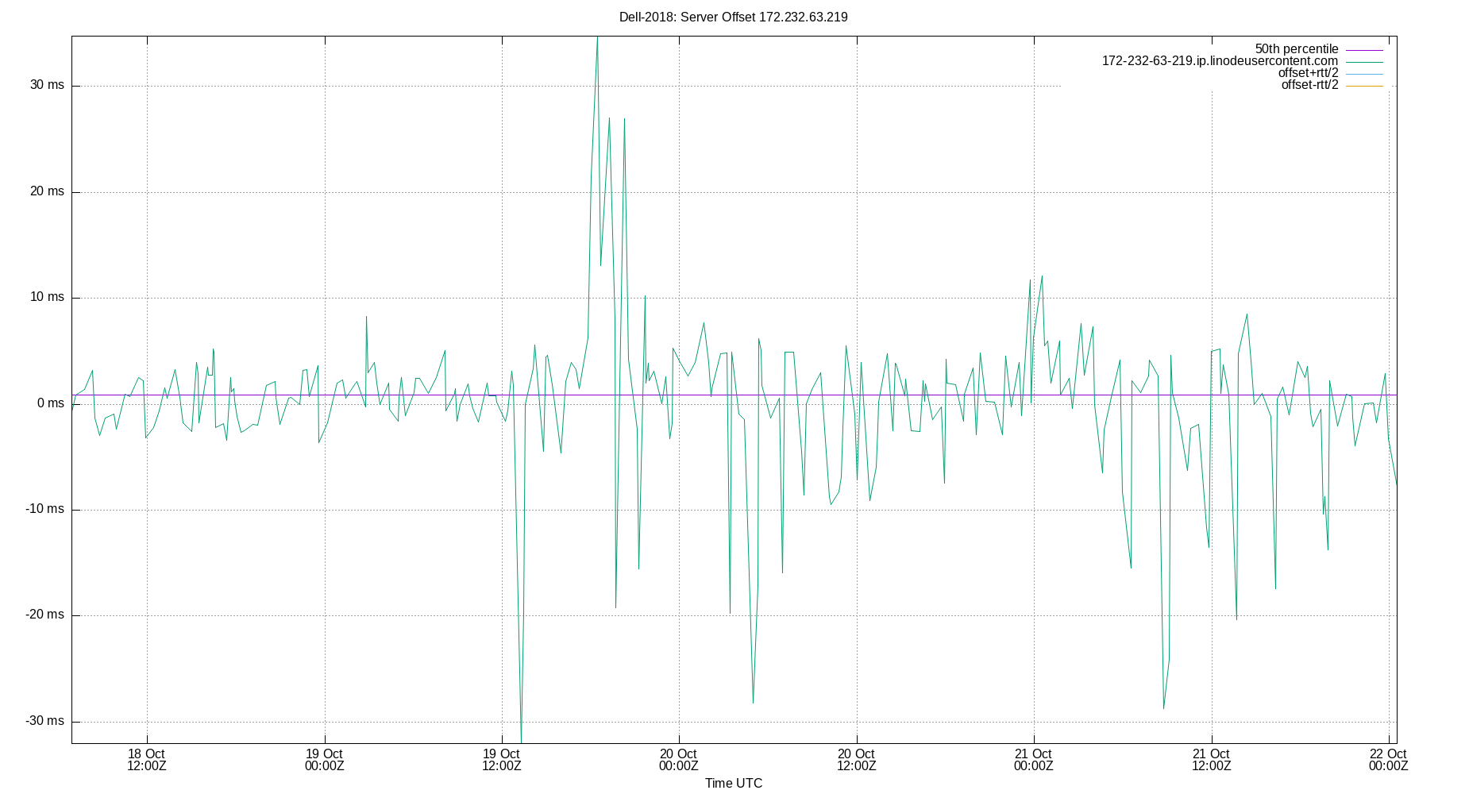Click the orange legend line sample for offset-rtt/2
The width and height of the screenshot is (1469, 794).
[1364, 86]
